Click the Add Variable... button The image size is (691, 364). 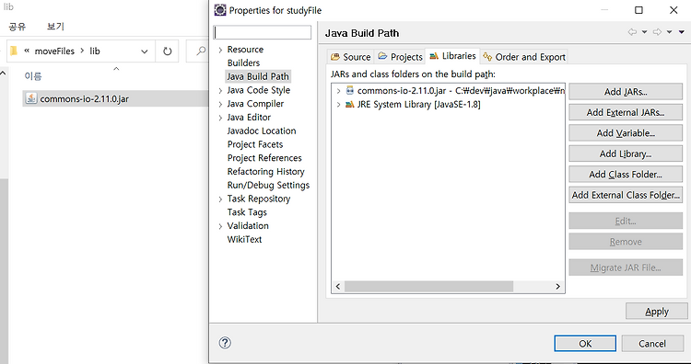626,133
